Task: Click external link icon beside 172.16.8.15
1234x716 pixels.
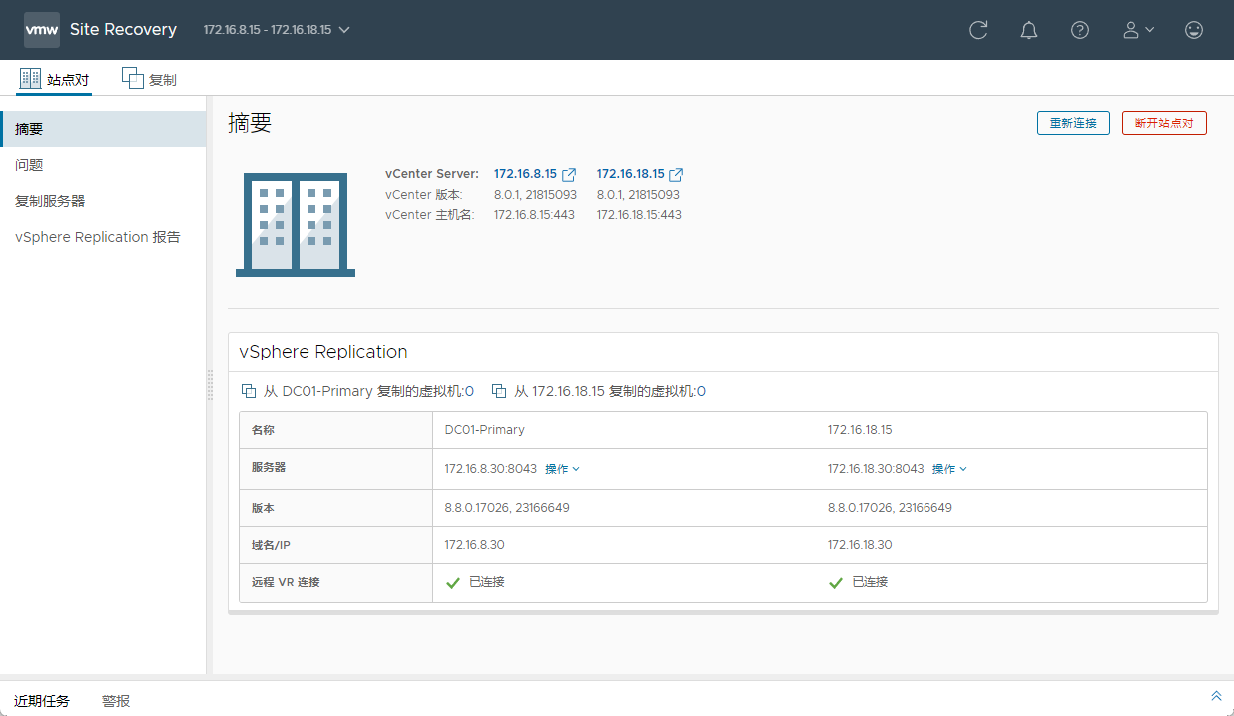Action: point(569,174)
